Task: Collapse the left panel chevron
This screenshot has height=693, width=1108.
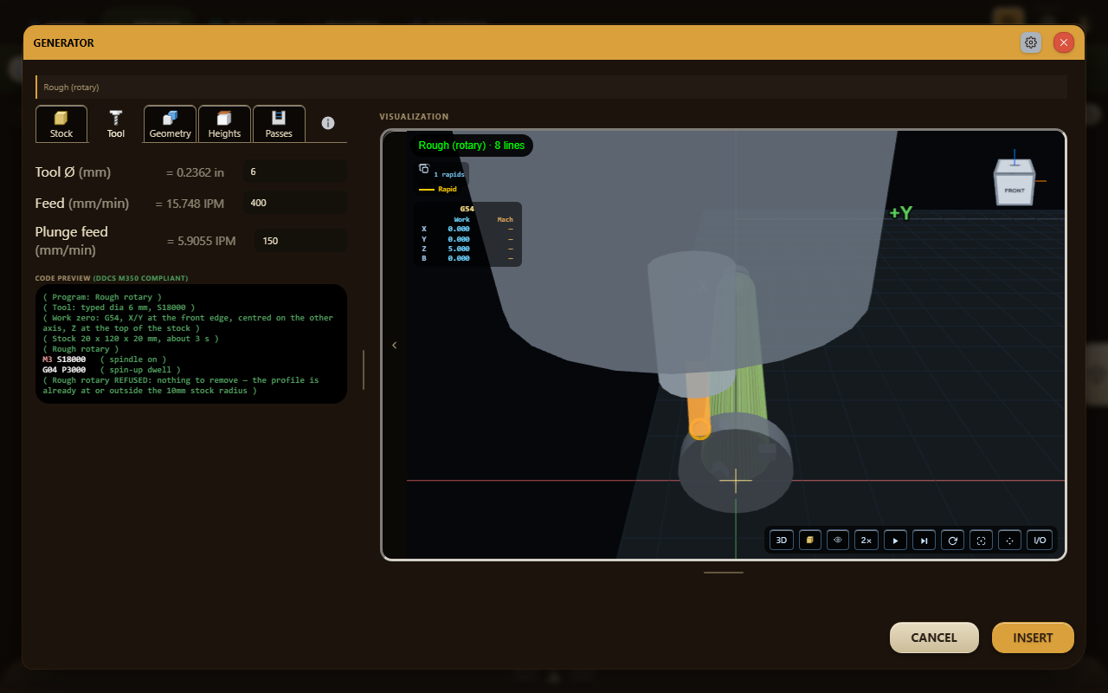Action: 395,345
